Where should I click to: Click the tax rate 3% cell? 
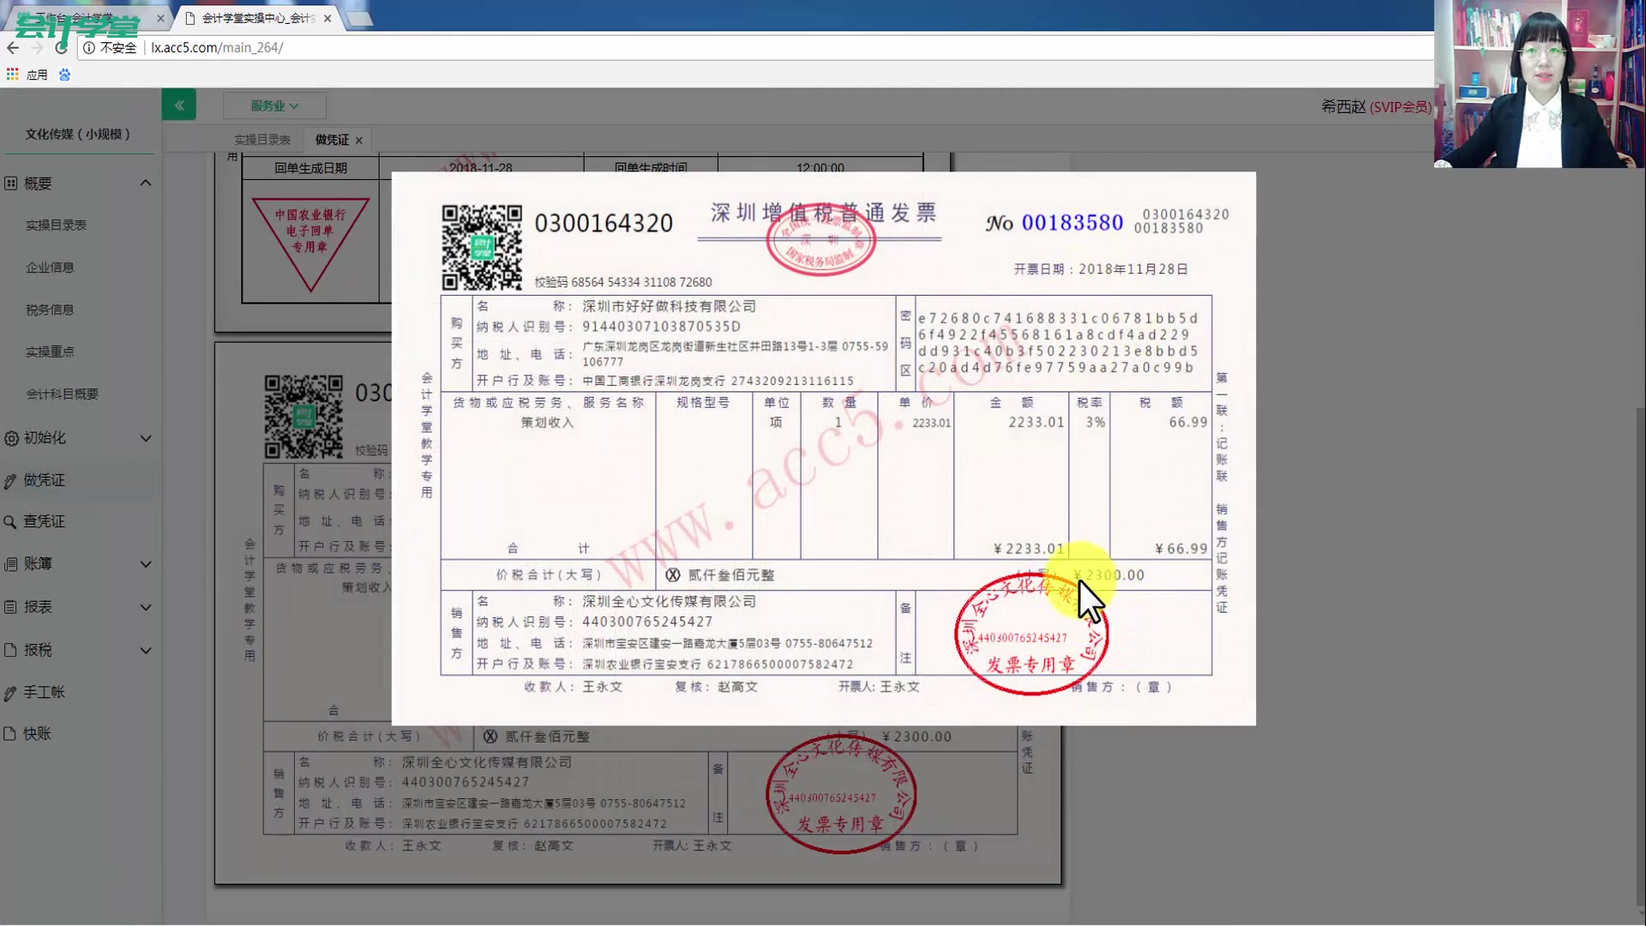click(x=1096, y=423)
